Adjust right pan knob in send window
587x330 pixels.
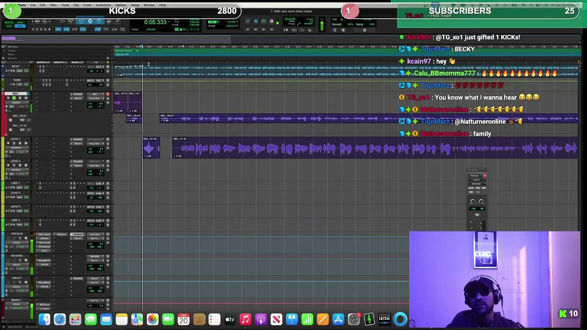(x=482, y=202)
